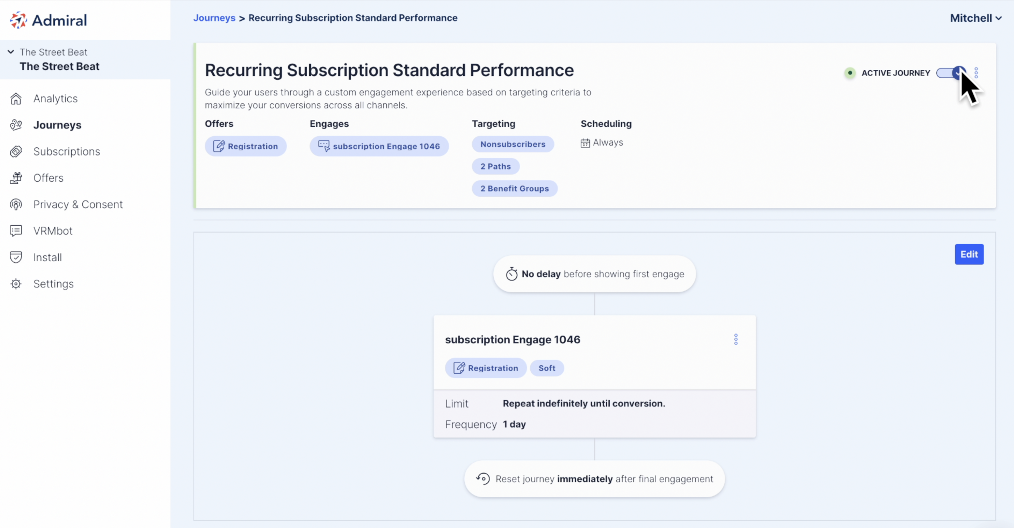
Task: Open journey header three-dot options menu
Action: (x=976, y=73)
